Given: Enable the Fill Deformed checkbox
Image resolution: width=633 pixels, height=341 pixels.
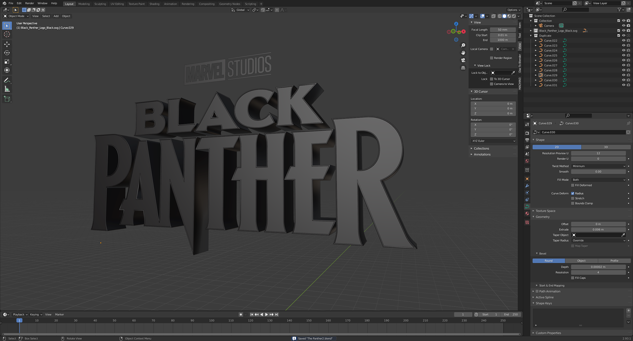Looking at the screenshot, I should pos(573,185).
